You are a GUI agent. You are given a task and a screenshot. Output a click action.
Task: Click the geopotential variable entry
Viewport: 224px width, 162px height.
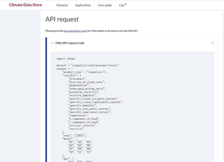coord(79,85)
